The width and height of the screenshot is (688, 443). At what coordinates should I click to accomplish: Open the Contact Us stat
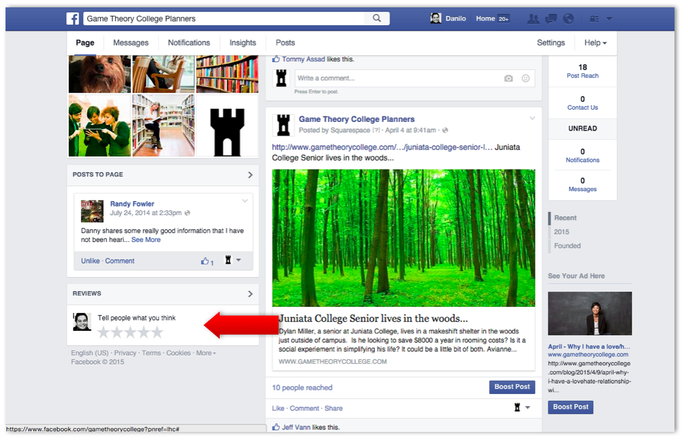tap(582, 103)
